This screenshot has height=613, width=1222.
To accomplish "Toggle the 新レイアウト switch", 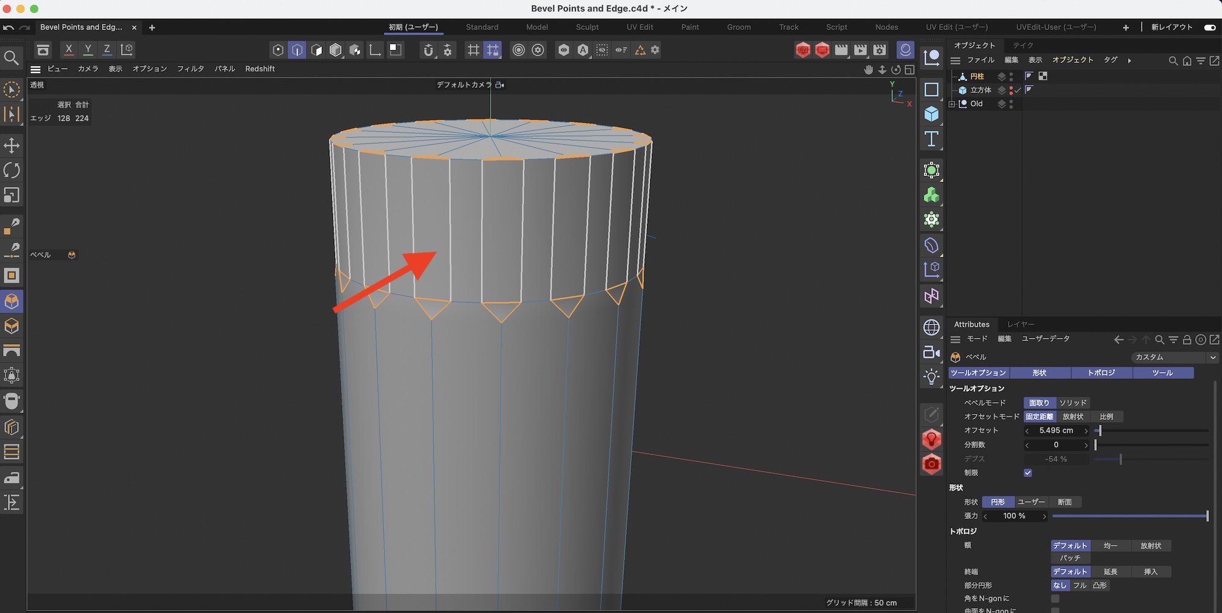I will click(x=1209, y=28).
